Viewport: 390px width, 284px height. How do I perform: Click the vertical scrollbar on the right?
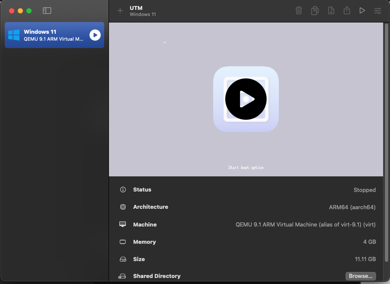coord(387,143)
